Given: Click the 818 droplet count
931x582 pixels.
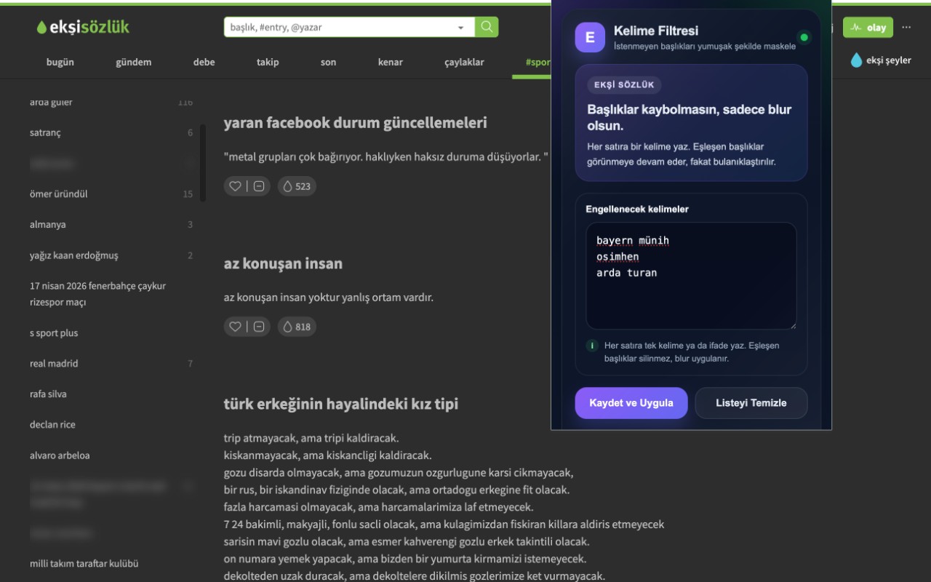Looking at the screenshot, I should [x=297, y=327].
